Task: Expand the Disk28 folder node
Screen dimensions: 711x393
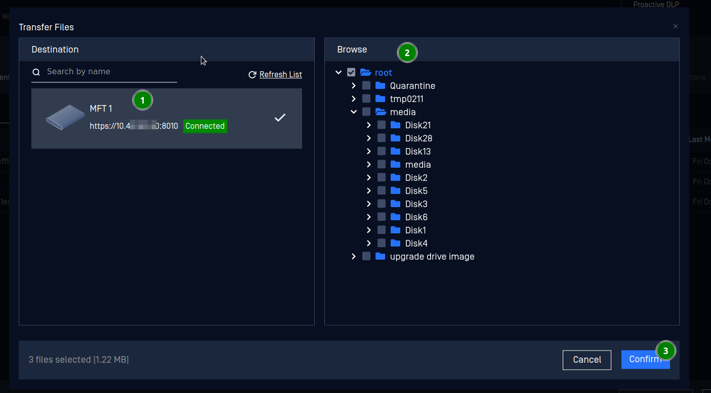Action: click(x=369, y=138)
